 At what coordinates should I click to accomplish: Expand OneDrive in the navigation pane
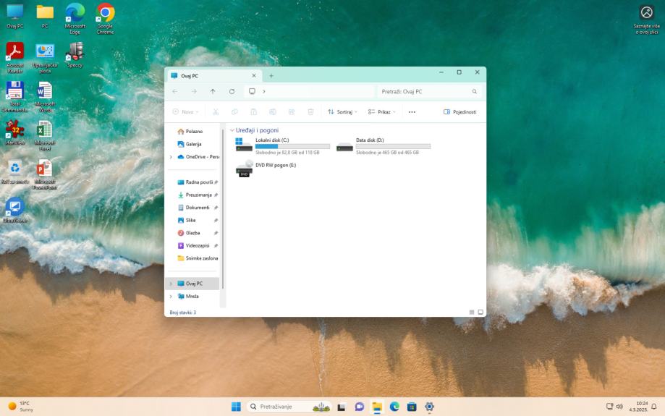(171, 157)
